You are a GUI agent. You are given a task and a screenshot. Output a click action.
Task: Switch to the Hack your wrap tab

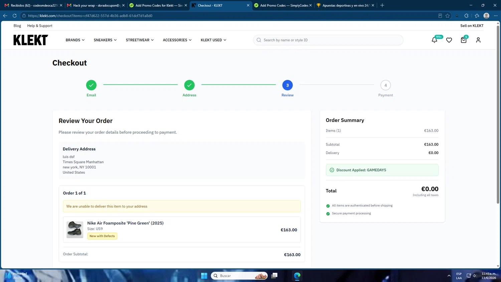pyautogui.click(x=95, y=5)
